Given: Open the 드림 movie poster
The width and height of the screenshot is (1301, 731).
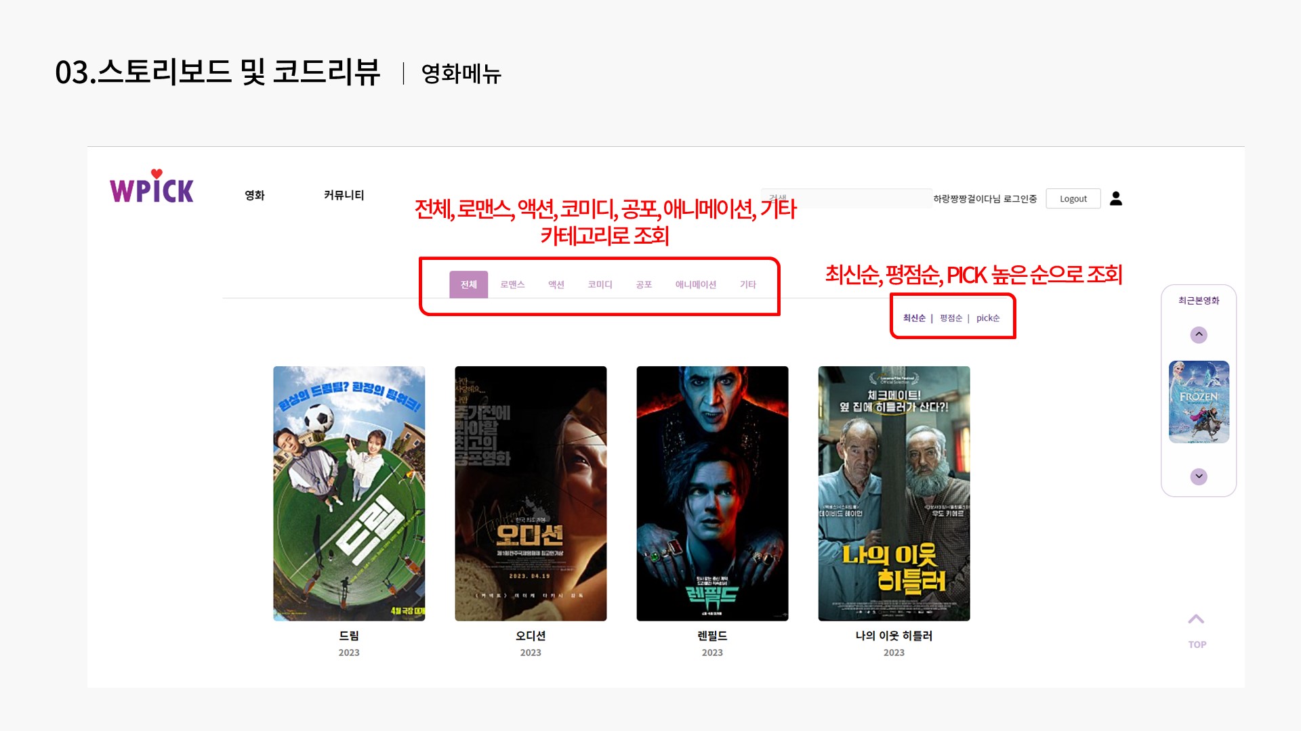Looking at the screenshot, I should [349, 493].
